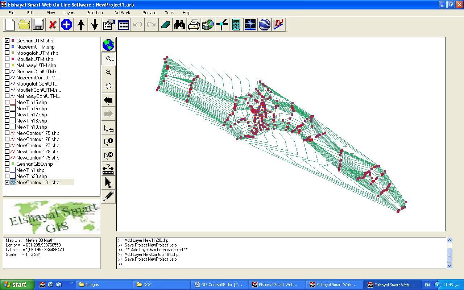The image size is (464, 290).
Task: Create a new project with blank page icon
Action: click(x=10, y=25)
